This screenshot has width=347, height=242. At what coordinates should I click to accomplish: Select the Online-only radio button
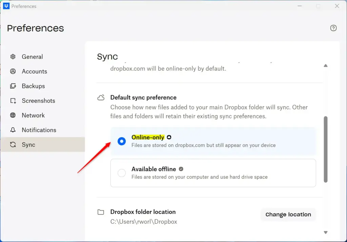coord(122,141)
